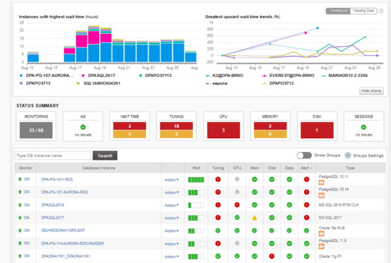
Task: Click monitor ON arrow for DPASQL2019
Action: [x=20, y=205]
